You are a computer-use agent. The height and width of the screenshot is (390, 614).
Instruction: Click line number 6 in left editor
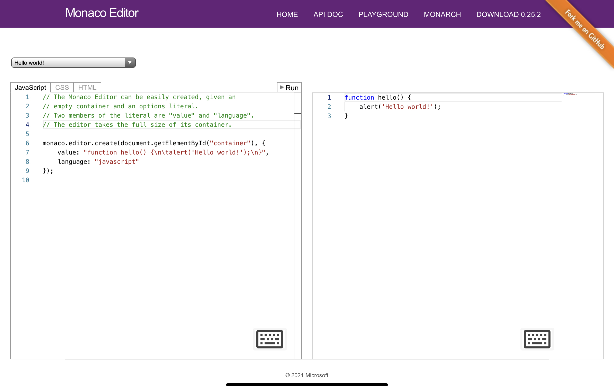pyautogui.click(x=27, y=143)
